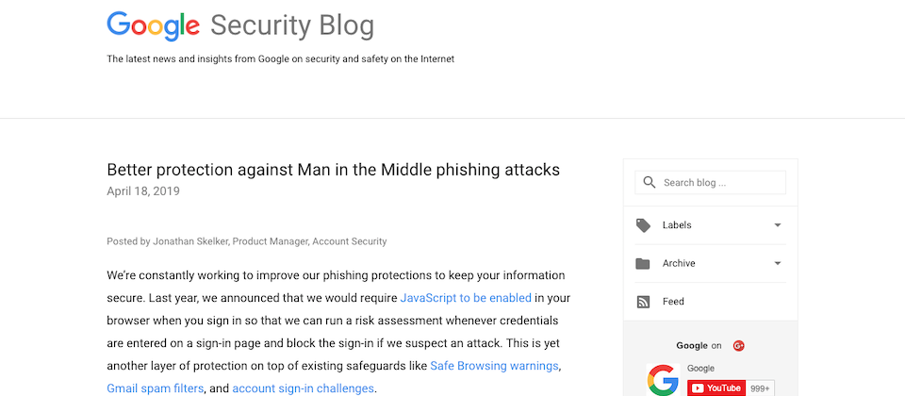The width and height of the screenshot is (905, 396).
Task: Focus the Search blog input field
Action: tap(711, 182)
